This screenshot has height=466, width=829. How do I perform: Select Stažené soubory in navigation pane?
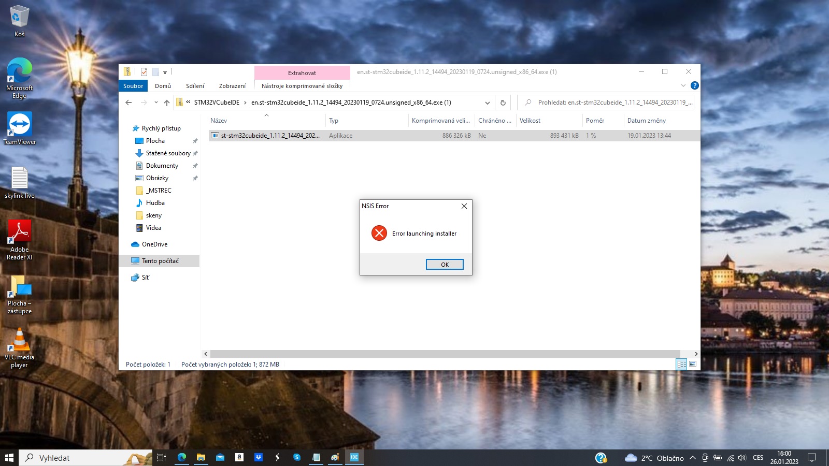click(168, 153)
